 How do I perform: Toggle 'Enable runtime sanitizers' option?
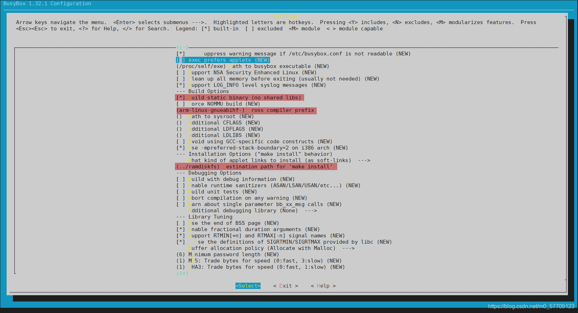(268, 185)
